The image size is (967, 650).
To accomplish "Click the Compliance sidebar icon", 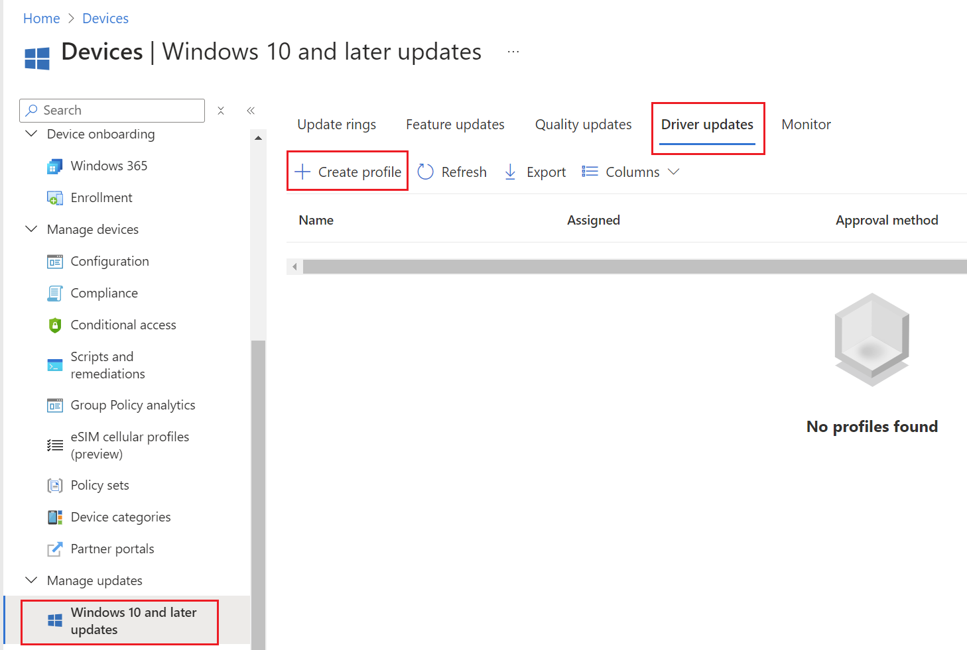I will coord(55,294).
